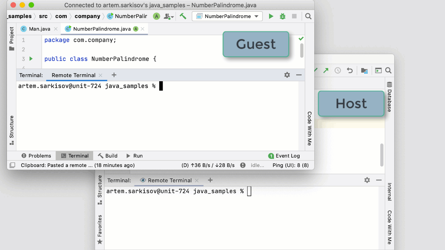The image size is (445, 250).
Task: Add a new Host terminal tab with plus
Action: click(x=210, y=180)
